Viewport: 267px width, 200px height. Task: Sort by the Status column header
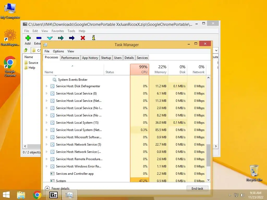tap(117, 69)
